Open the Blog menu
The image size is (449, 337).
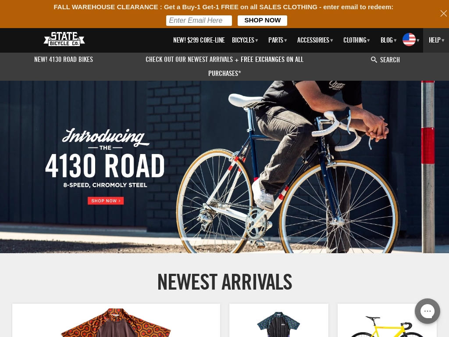point(388,40)
